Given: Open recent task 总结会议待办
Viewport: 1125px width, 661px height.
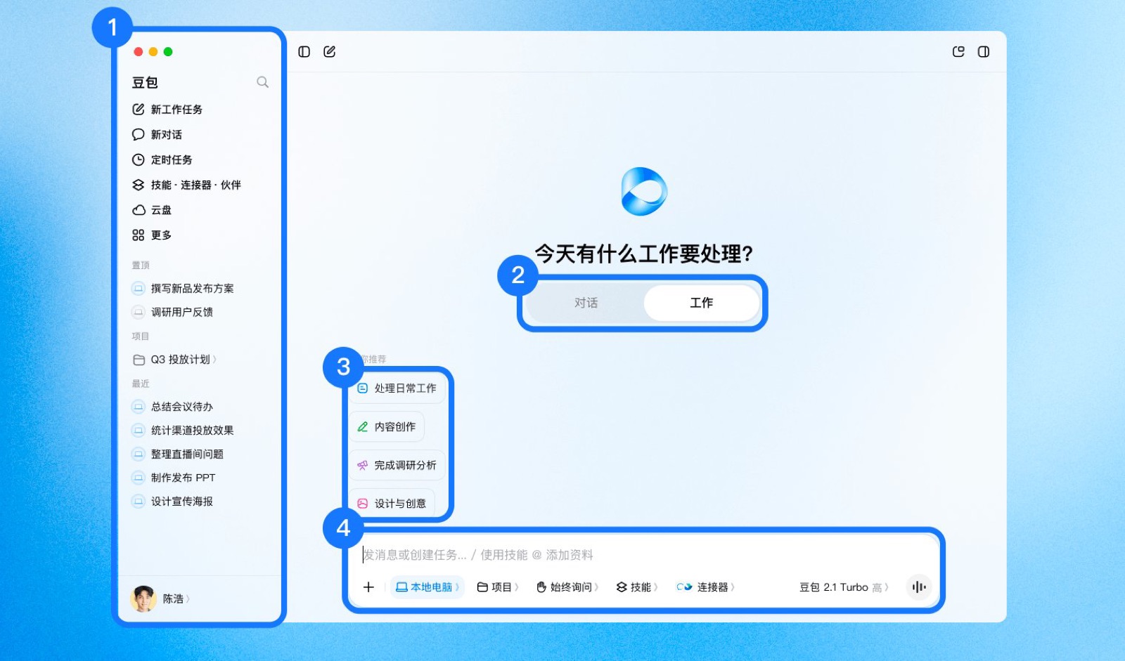Looking at the screenshot, I should tap(172, 407).
